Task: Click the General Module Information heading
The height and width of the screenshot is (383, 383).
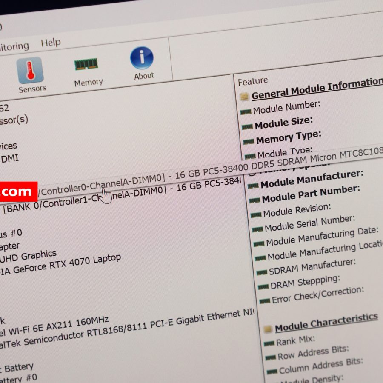Action: coord(317,89)
